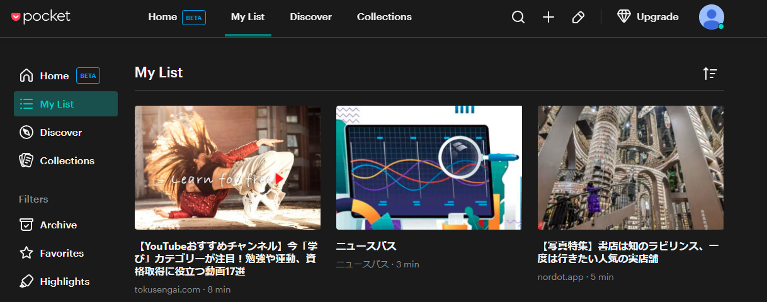Open Discover tab in top navigation
Screen dimensions: 767x302
point(311,17)
